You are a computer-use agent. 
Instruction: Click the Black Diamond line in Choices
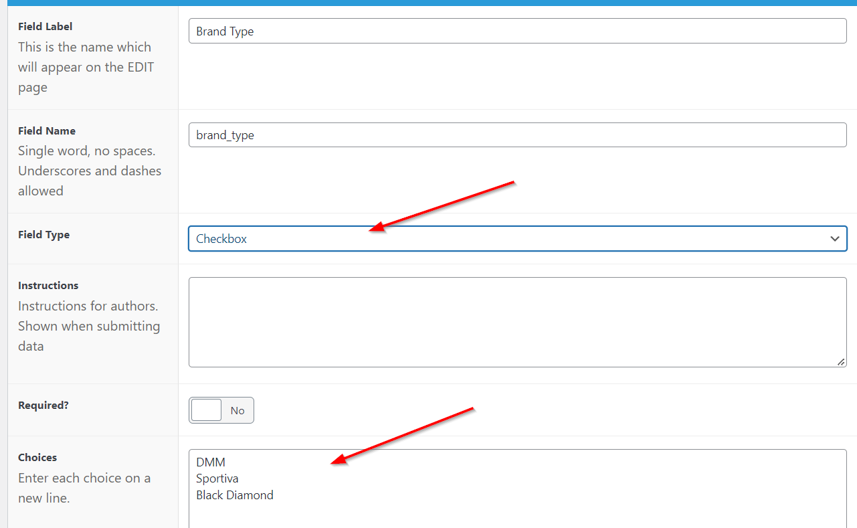coord(235,495)
